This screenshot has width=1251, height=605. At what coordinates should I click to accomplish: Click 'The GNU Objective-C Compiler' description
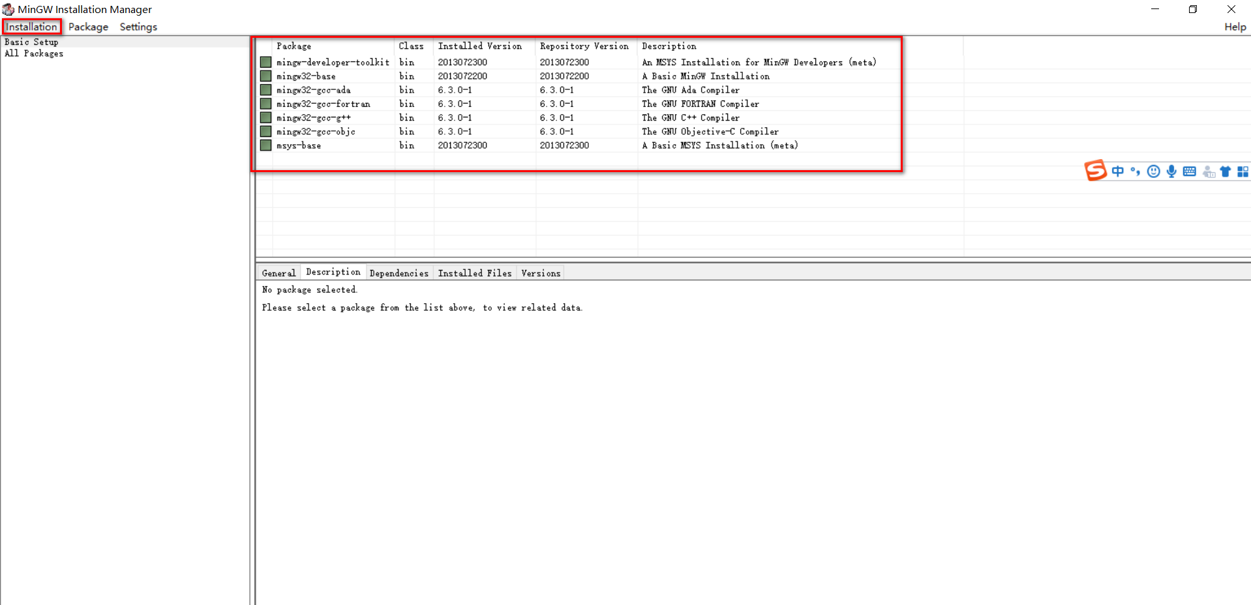pos(710,131)
